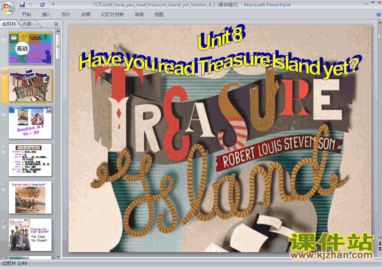The image size is (382, 269).
Task: Select slide 6 Oliver Twist thumbnail
Action: pos(30,235)
